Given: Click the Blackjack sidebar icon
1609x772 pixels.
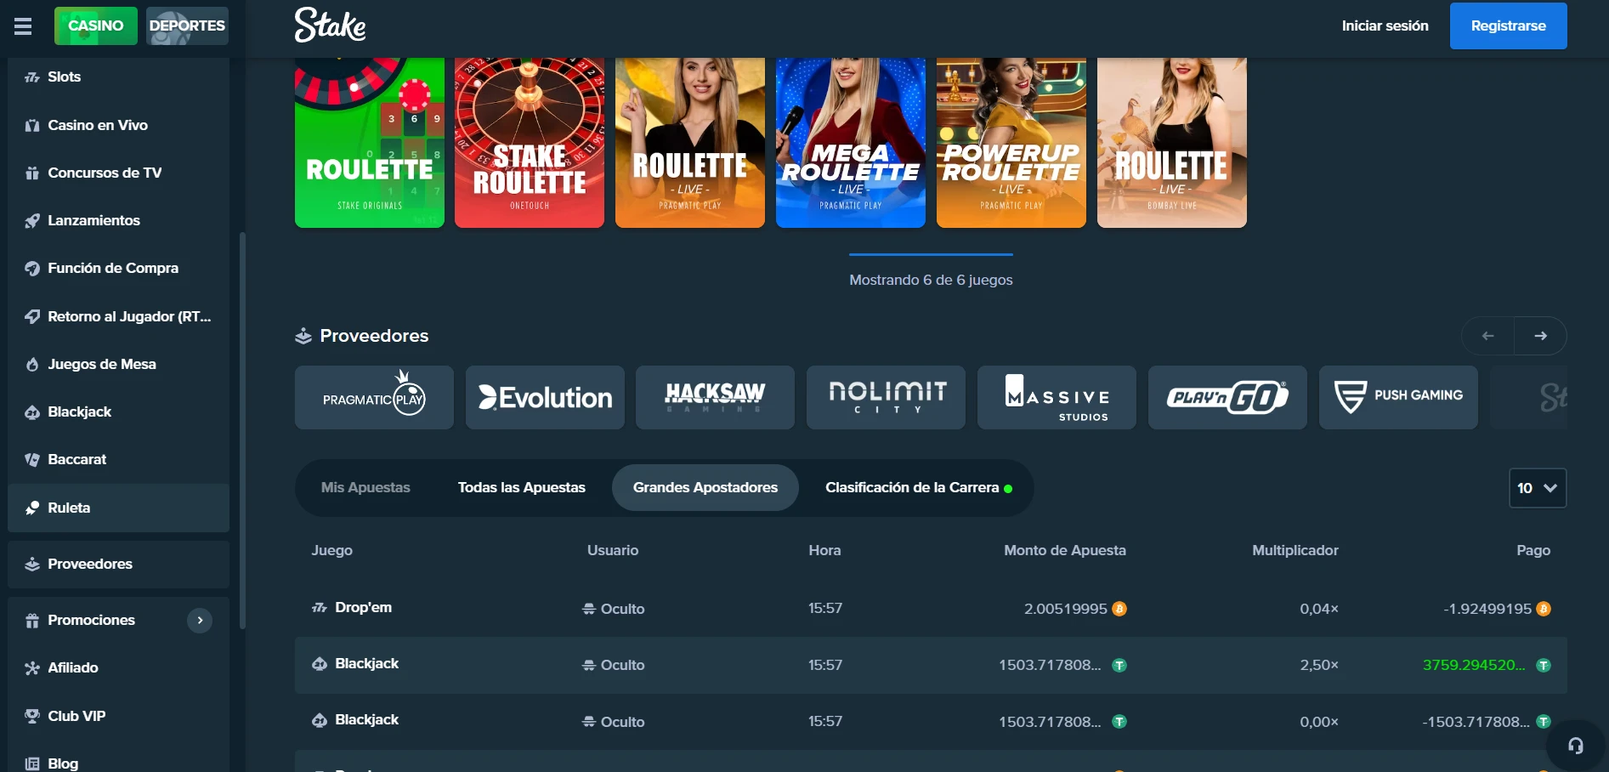Looking at the screenshot, I should (x=32, y=412).
